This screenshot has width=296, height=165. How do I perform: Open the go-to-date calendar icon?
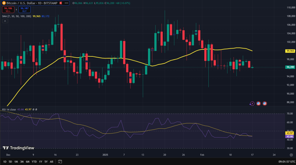[x=60, y=162]
